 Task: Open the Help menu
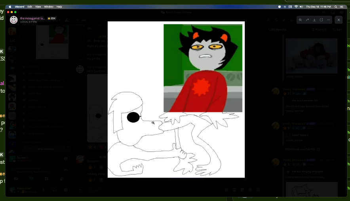[x=59, y=7]
